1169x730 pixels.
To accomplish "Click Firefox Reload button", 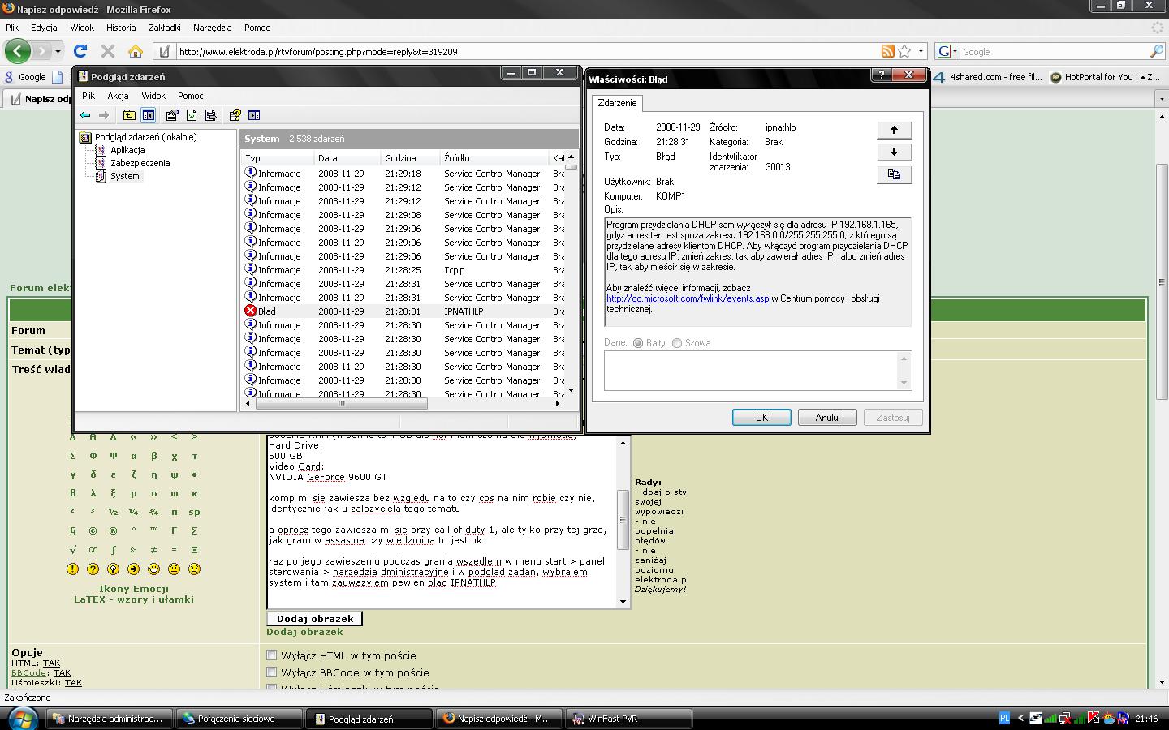I will [x=80, y=51].
